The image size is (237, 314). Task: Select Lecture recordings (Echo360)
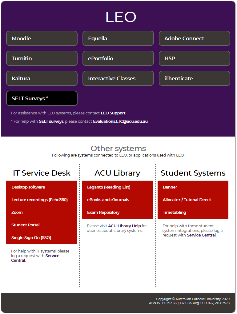[x=39, y=200]
